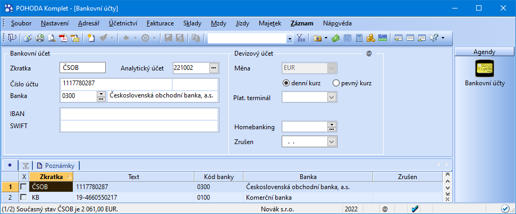Screen dimensions: 516x214
Task: Click the exit door icon in toolbar
Action: click(12, 38)
